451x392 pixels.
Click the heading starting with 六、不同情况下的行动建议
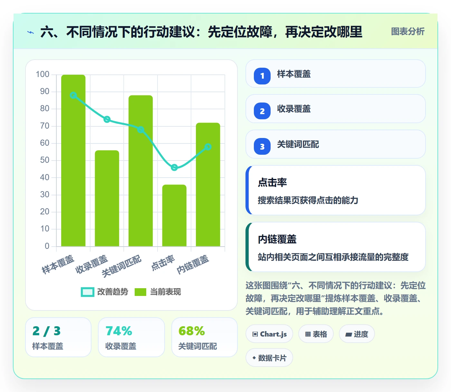point(201,32)
